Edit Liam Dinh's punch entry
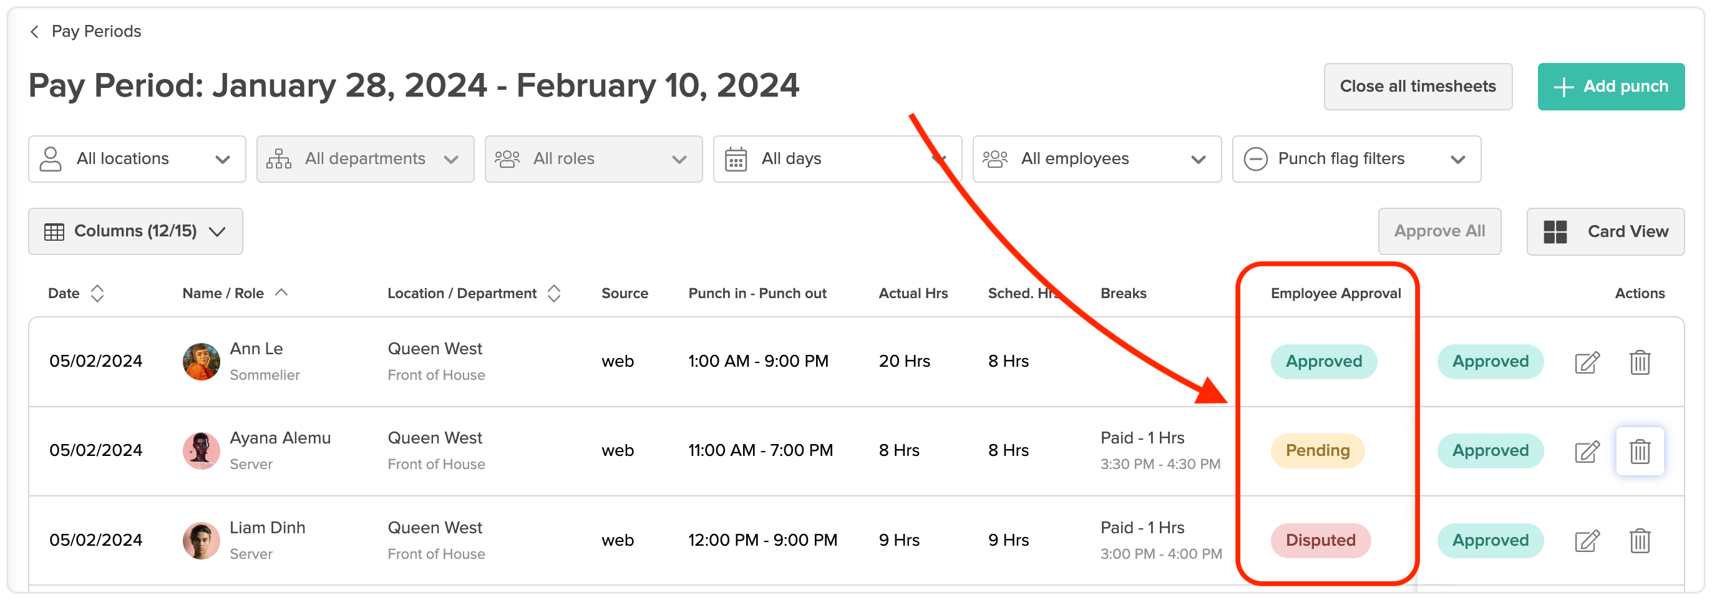This screenshot has height=600, width=1712. click(x=1587, y=541)
